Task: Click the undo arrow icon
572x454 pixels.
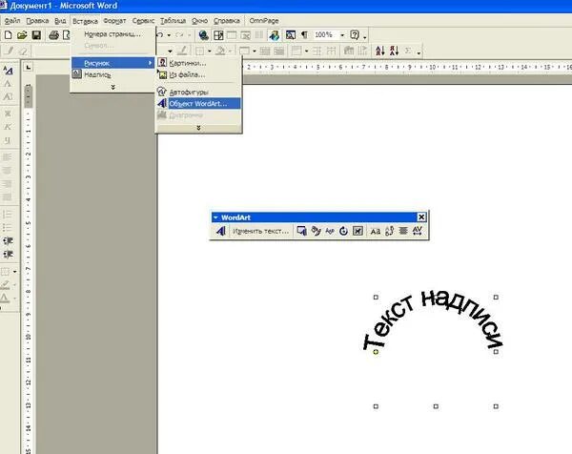Action: [x=160, y=35]
